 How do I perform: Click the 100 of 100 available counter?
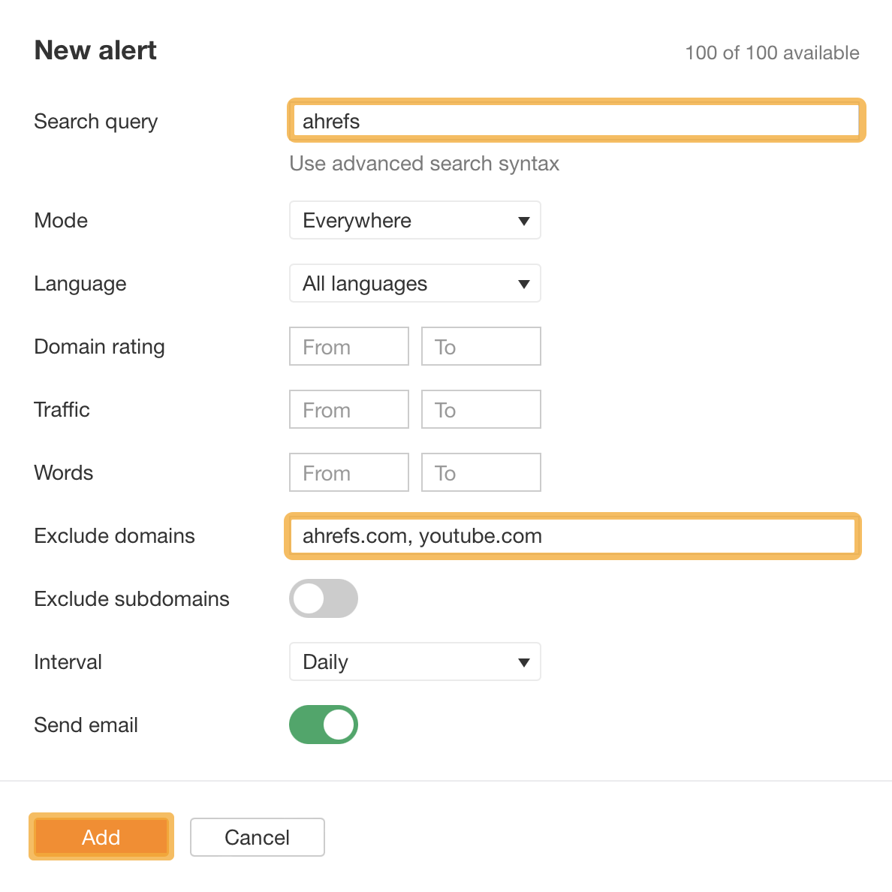point(772,53)
